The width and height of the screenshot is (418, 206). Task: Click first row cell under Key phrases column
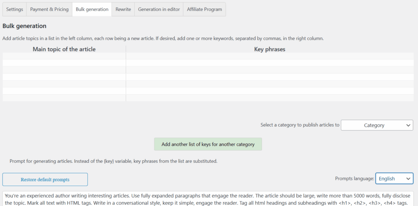[x=269, y=56]
